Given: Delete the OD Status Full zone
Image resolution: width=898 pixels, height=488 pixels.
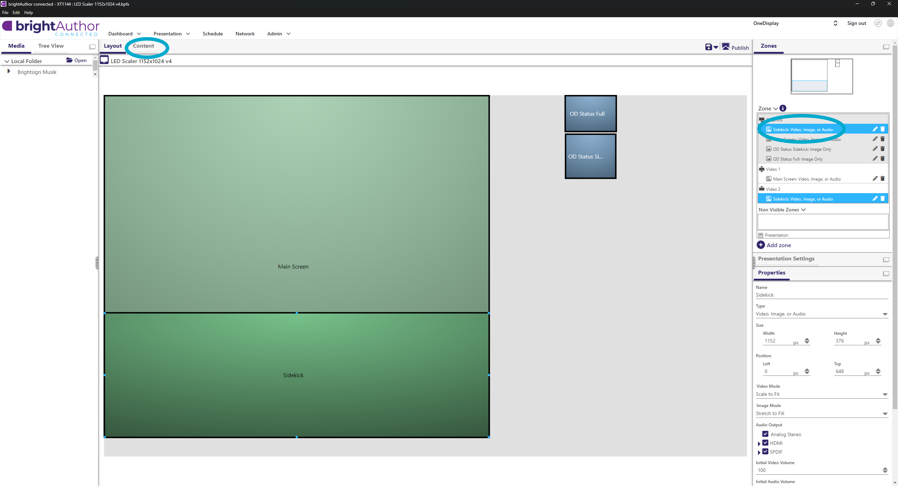Looking at the screenshot, I should click(883, 159).
